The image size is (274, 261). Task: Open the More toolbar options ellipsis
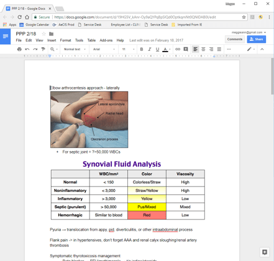(229, 49)
